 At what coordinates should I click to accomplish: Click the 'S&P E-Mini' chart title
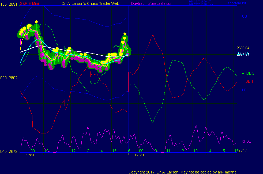29,3
